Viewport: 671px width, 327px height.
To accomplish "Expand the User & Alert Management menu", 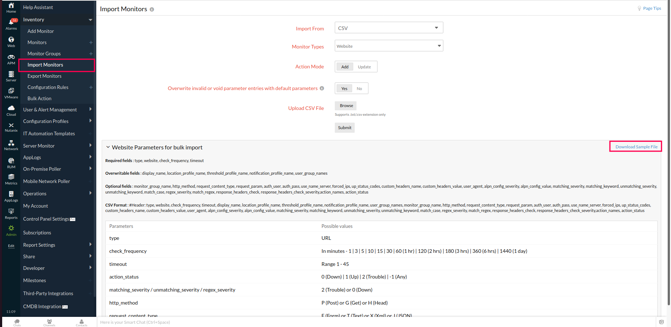I will (50, 110).
